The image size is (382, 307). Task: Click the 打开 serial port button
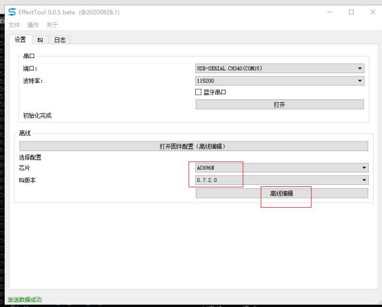pyautogui.click(x=280, y=105)
